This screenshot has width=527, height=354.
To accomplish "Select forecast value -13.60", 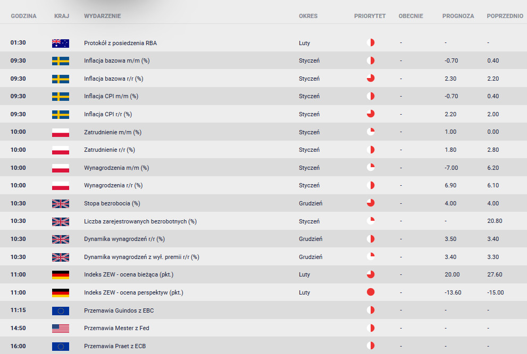I will tap(453, 292).
